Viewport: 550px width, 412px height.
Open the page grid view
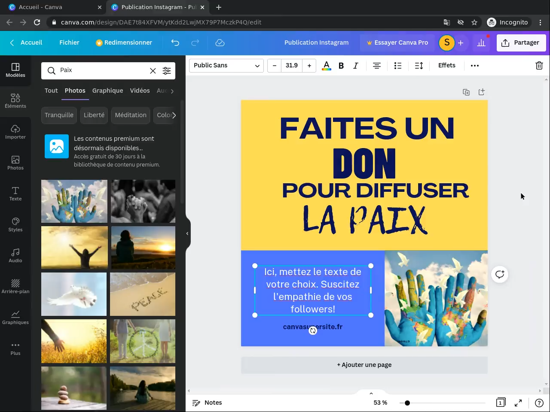click(500, 403)
